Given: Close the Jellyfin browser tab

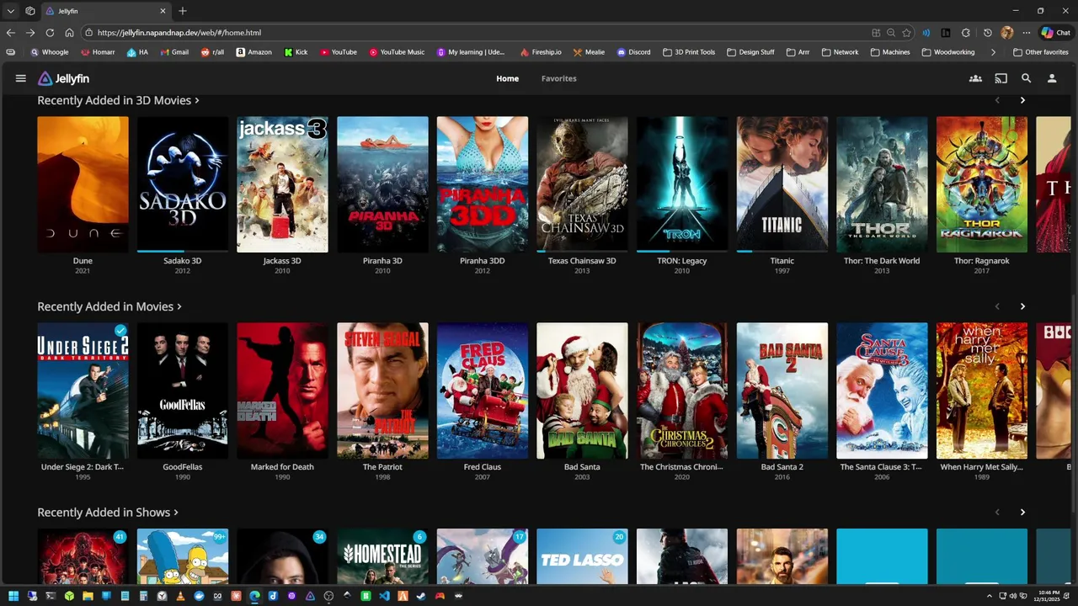Looking at the screenshot, I should click(x=163, y=11).
